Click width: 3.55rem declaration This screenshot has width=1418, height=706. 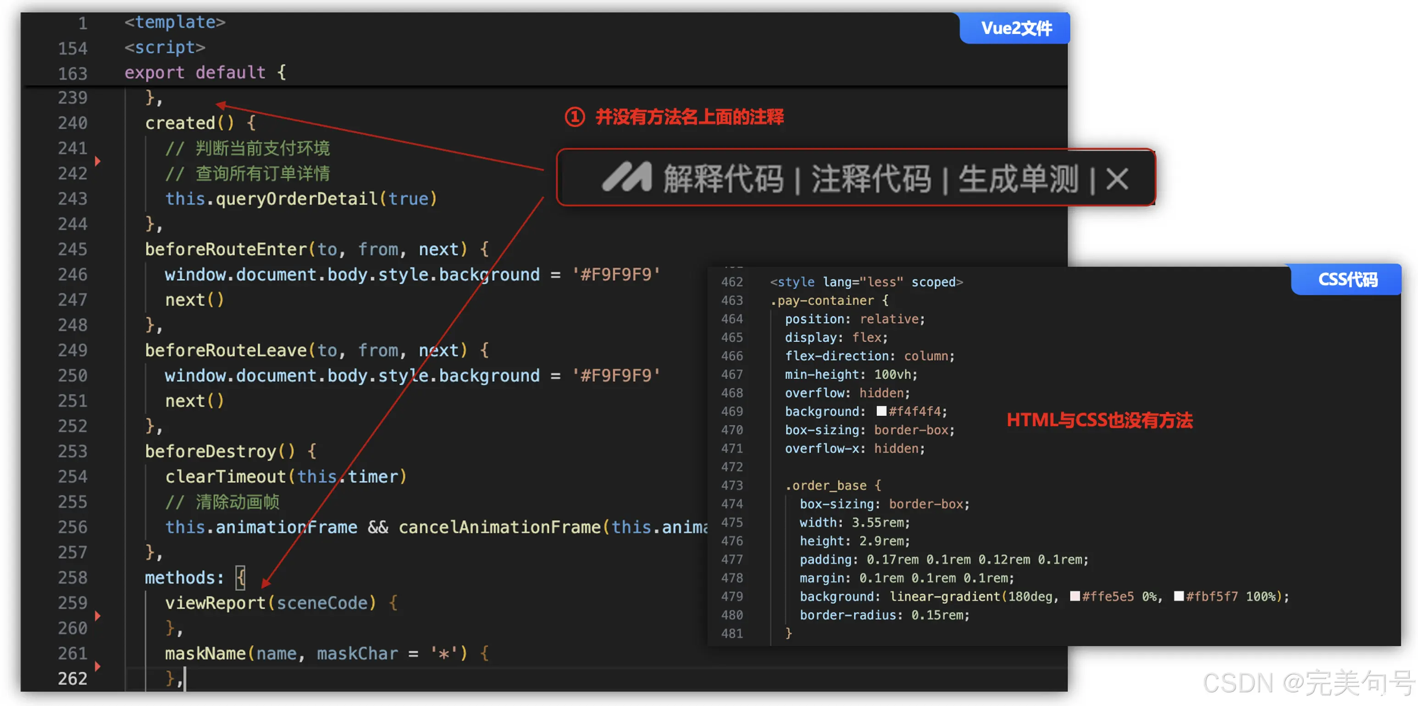pos(855,522)
